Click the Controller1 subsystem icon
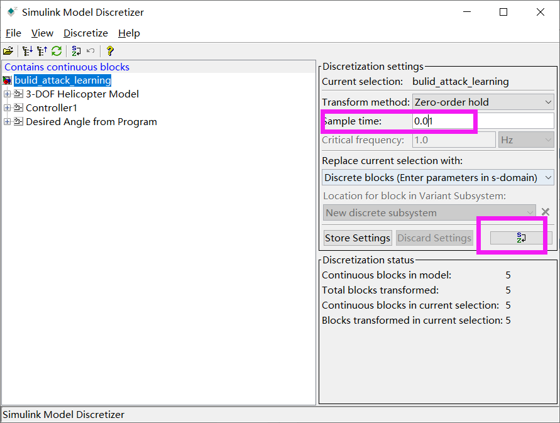 pyautogui.click(x=18, y=107)
